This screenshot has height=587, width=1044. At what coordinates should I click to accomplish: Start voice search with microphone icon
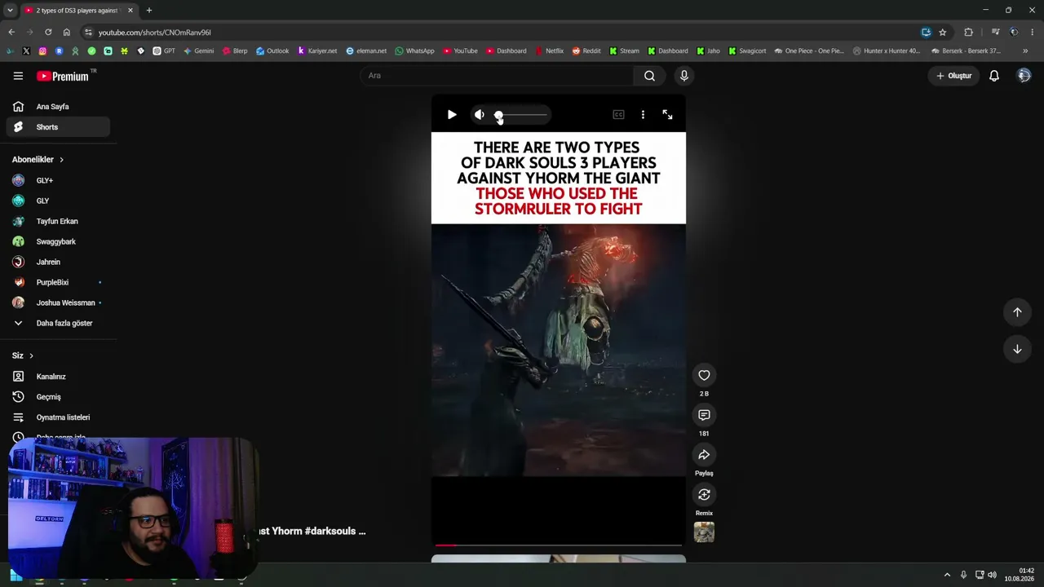(683, 76)
